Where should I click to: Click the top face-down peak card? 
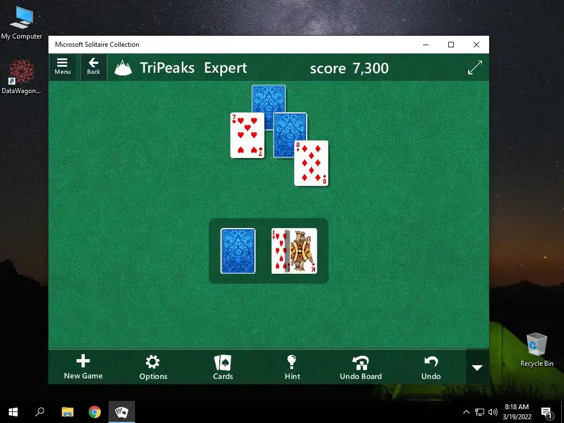point(269,99)
